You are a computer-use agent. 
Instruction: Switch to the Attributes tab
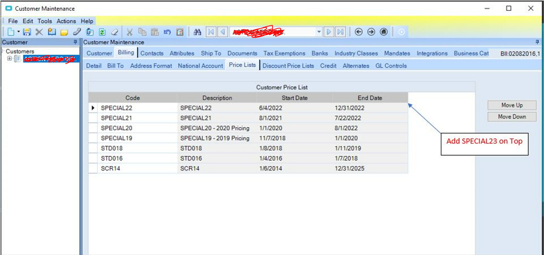[182, 53]
